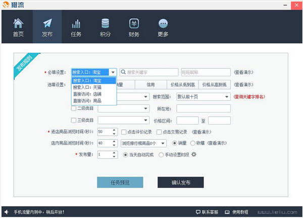Open the 任务 bar chart icon
Viewport: 303px width, 218px height.
click(x=76, y=24)
